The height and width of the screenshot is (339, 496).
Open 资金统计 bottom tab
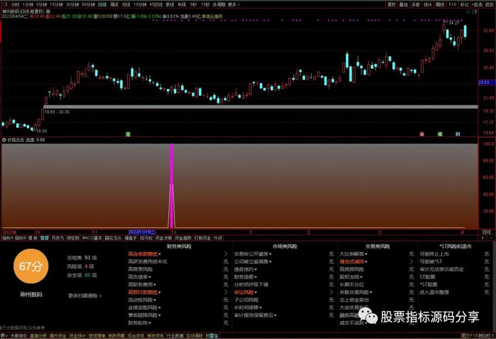pyautogui.click(x=77, y=335)
